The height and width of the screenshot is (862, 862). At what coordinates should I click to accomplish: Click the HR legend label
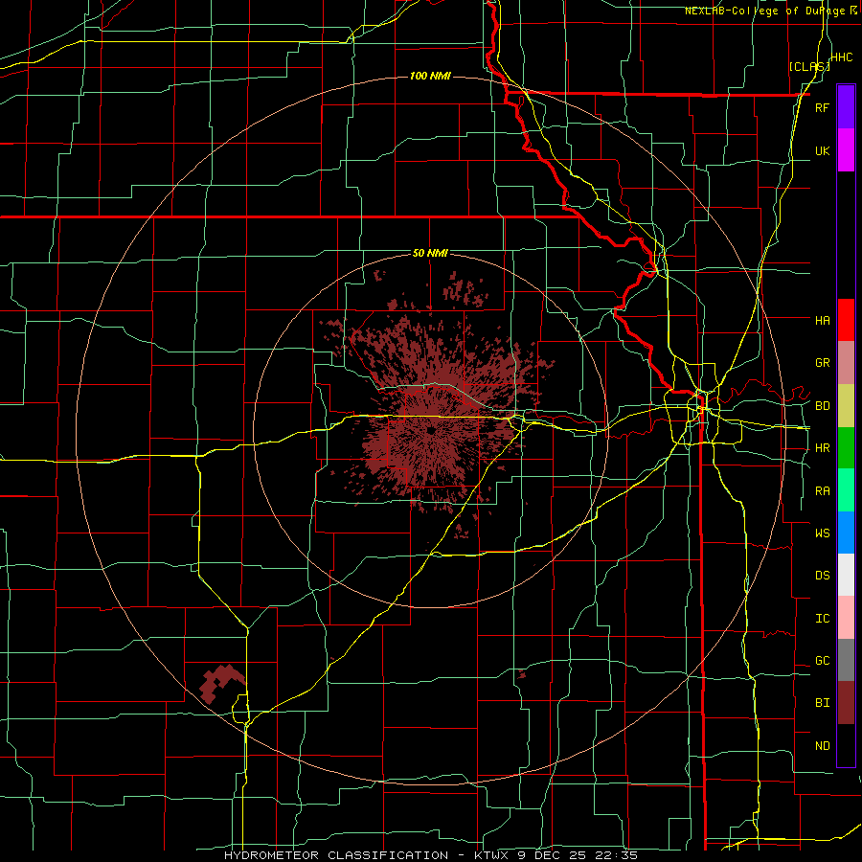pyautogui.click(x=822, y=448)
